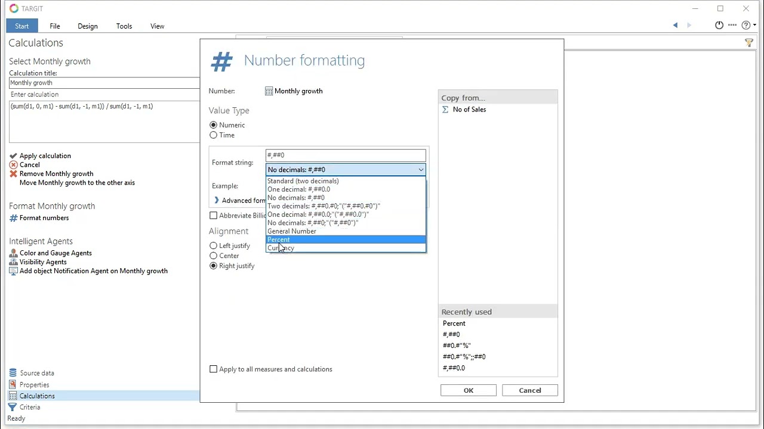Click the Apply calculation checkmark icon
Viewport: 764px width, 429px height.
click(13, 156)
